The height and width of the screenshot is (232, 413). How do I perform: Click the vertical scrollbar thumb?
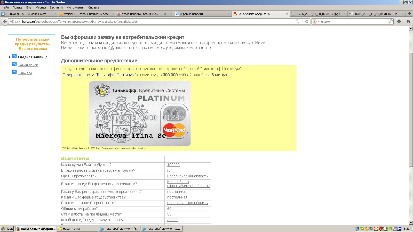411,110
